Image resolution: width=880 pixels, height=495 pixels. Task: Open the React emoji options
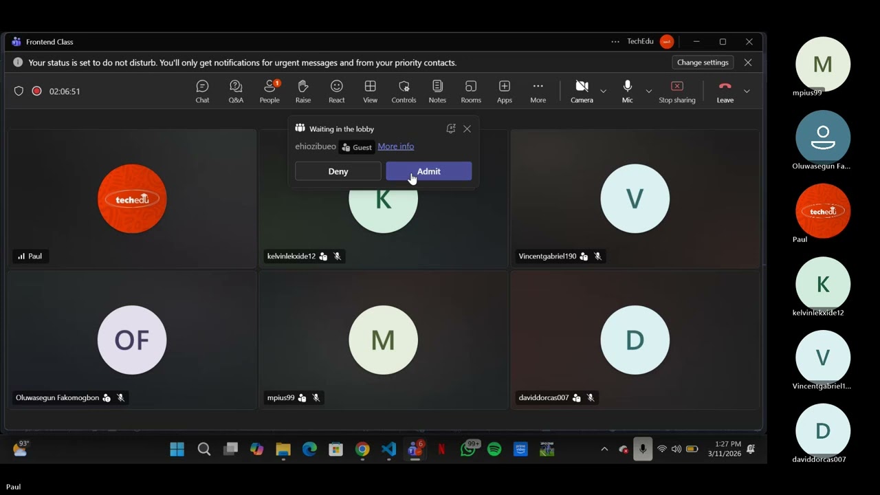tap(337, 91)
